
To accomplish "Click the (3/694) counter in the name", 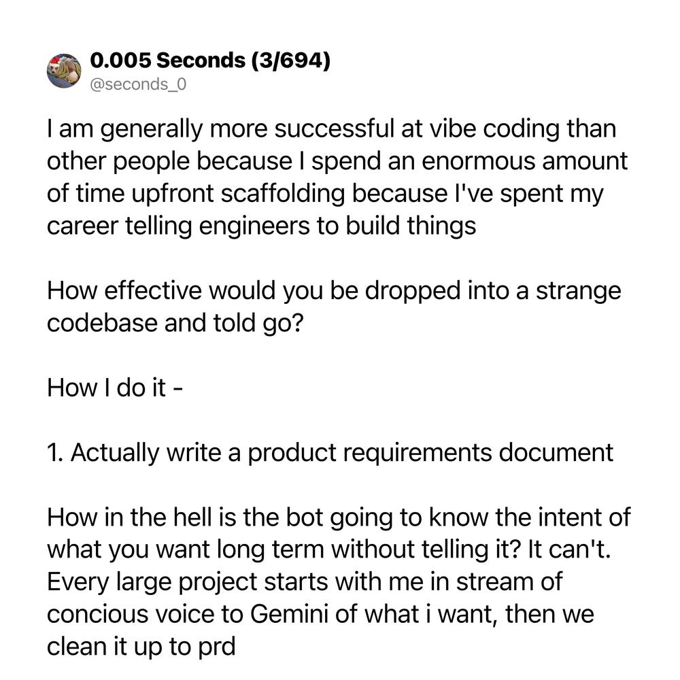I will (x=291, y=61).
